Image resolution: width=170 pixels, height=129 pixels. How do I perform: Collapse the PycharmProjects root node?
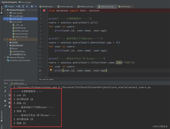(5, 10)
